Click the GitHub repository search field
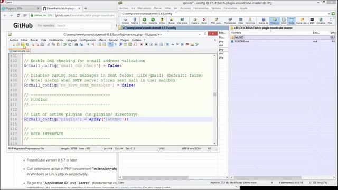Screen dimensions: 338x190 pyautogui.click(x=83, y=26)
